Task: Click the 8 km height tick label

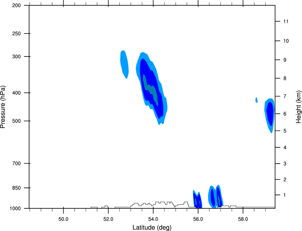Action: [285, 78]
